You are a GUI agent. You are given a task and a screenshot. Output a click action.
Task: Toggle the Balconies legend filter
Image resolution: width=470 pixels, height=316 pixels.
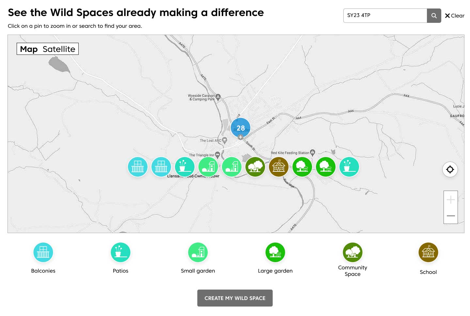pos(43,252)
